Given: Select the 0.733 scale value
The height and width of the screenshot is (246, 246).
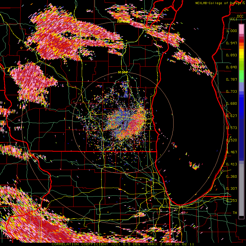Looking at the screenshot, I should click(232, 92).
